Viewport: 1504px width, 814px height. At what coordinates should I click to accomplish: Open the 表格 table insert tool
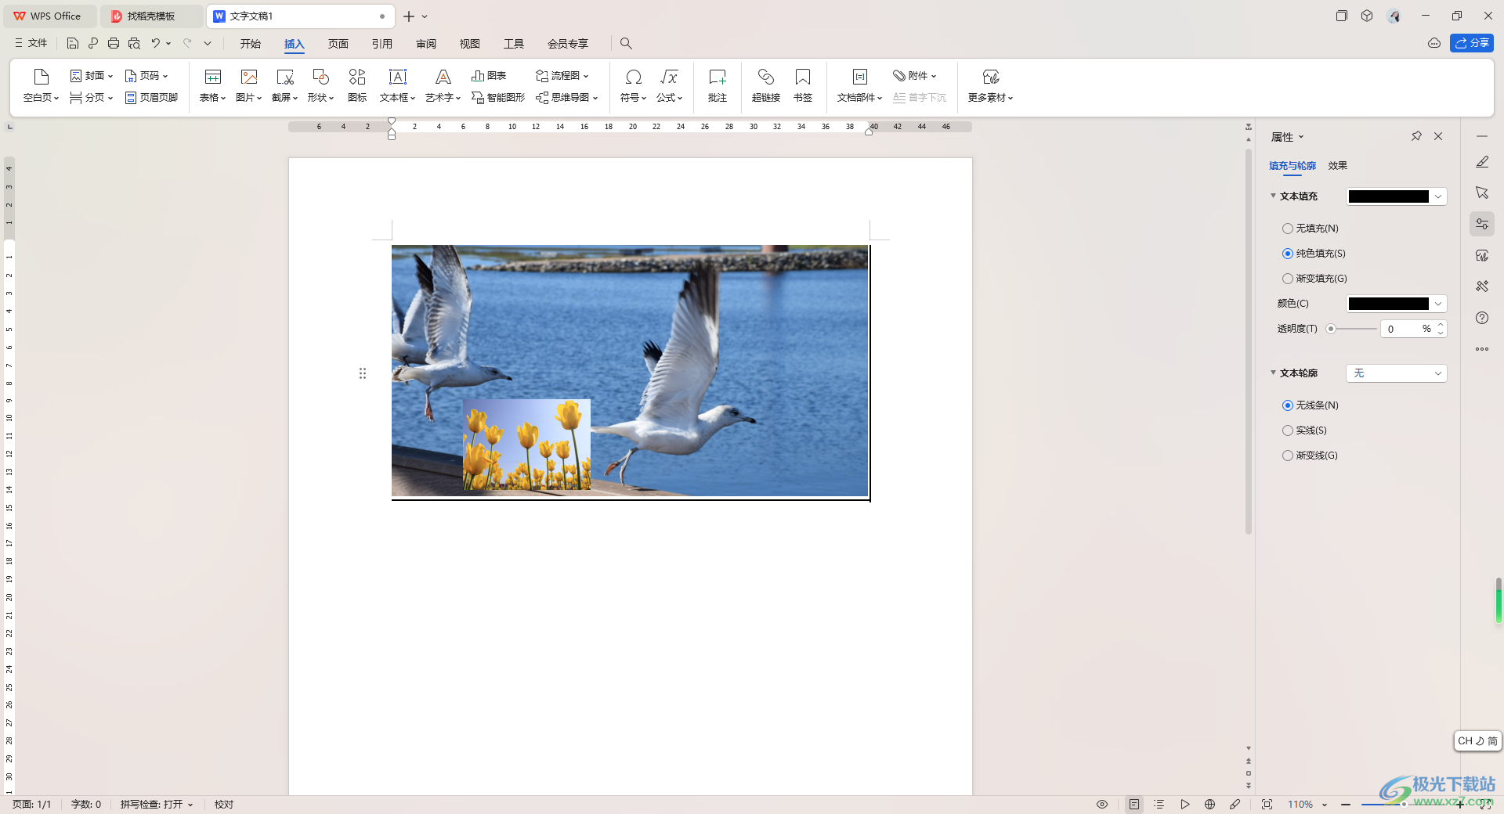(x=212, y=85)
